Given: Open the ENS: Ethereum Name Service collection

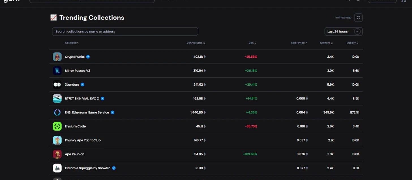Looking at the screenshot, I should (87, 112).
